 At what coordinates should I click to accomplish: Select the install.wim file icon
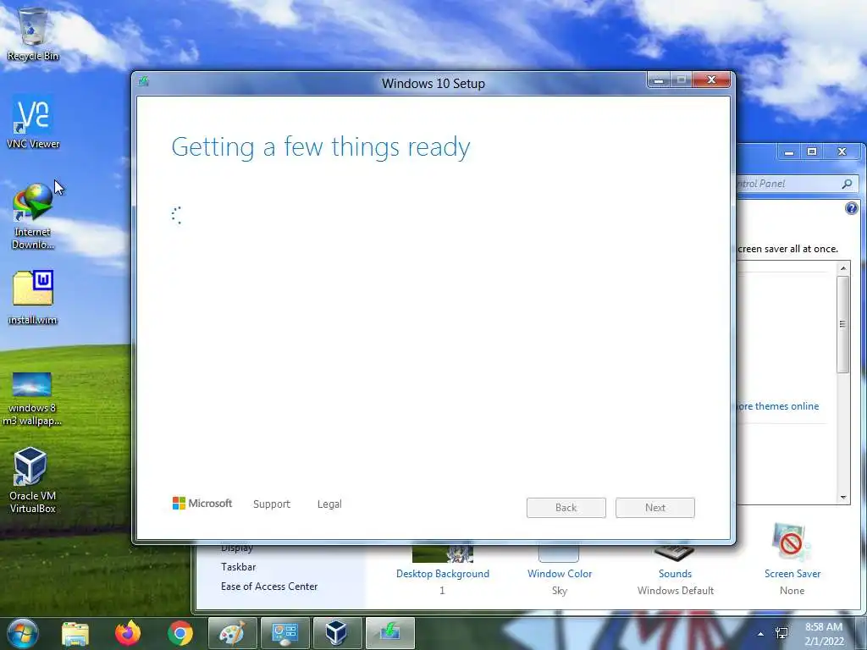[33, 297]
